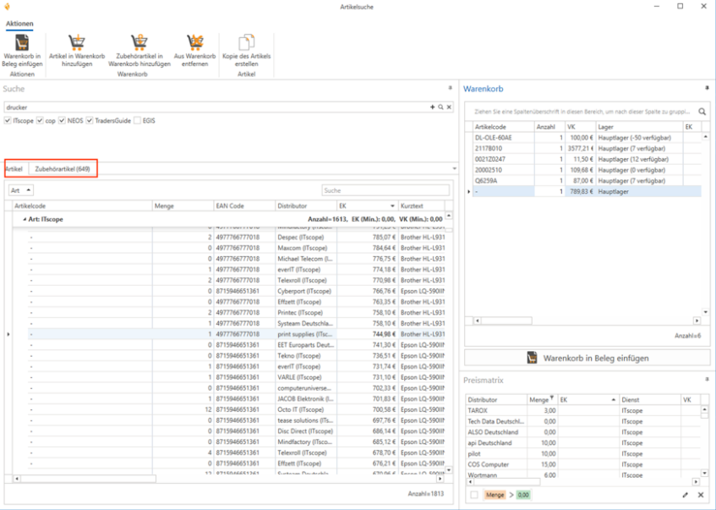This screenshot has width=716, height=510.
Task: Click the pencil edit-filter icon in Preismatrix
Action: (x=686, y=495)
